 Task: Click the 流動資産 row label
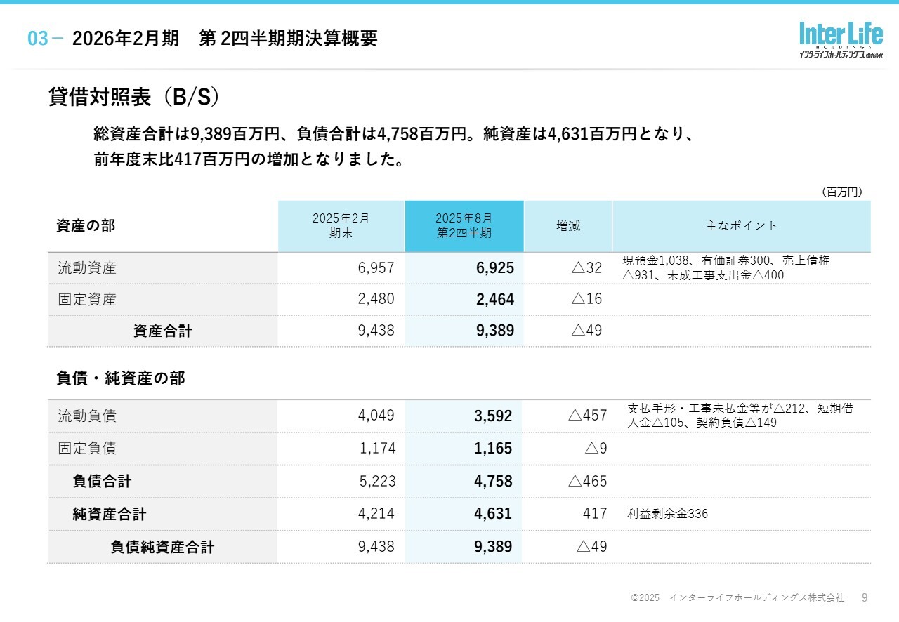tap(87, 268)
